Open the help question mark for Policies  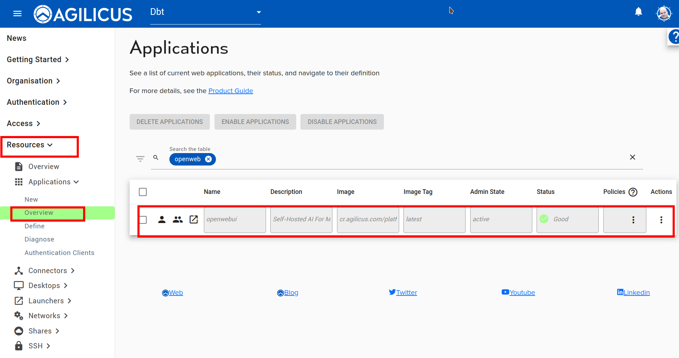coord(633,192)
